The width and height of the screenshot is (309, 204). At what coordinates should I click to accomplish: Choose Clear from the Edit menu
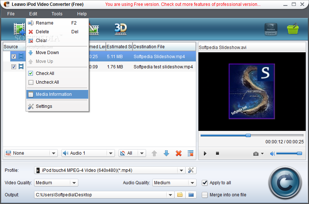[57, 41]
